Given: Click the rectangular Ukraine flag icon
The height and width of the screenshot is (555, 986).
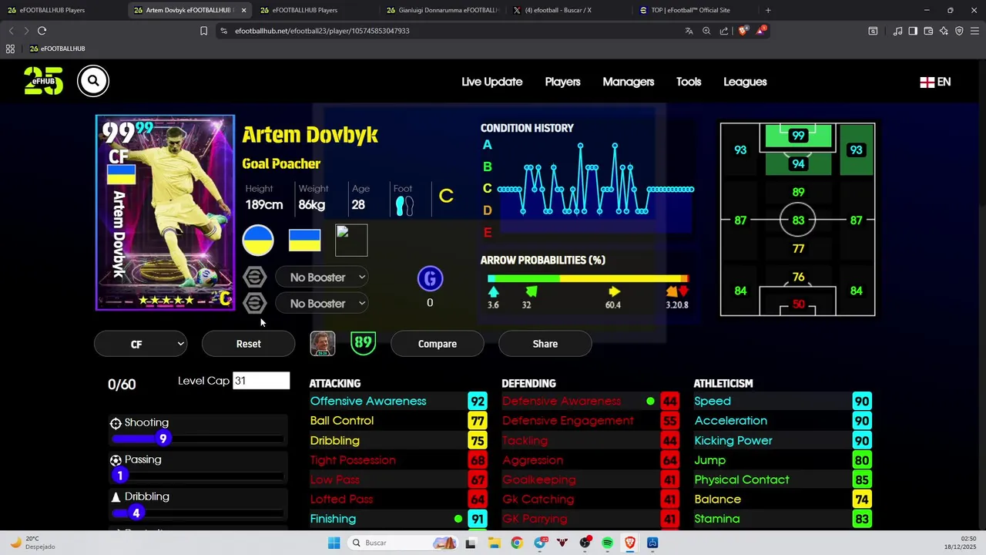Looking at the screenshot, I should click(x=304, y=240).
